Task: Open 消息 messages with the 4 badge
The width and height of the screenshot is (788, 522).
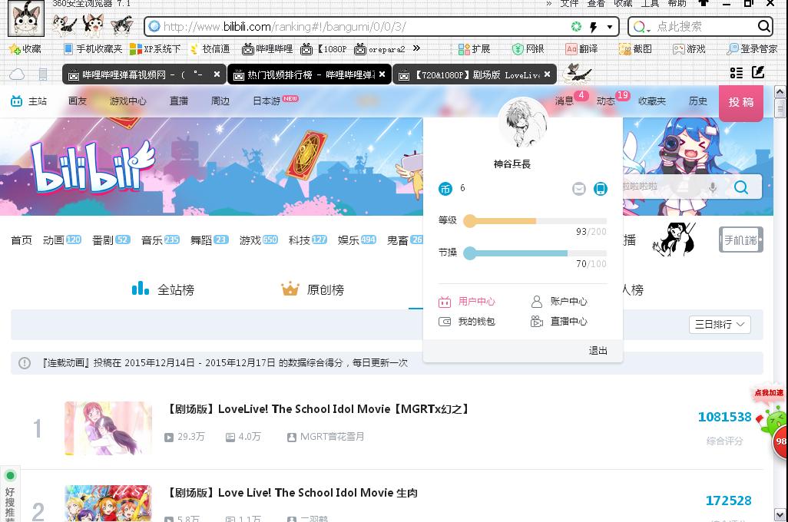Action: [565, 101]
